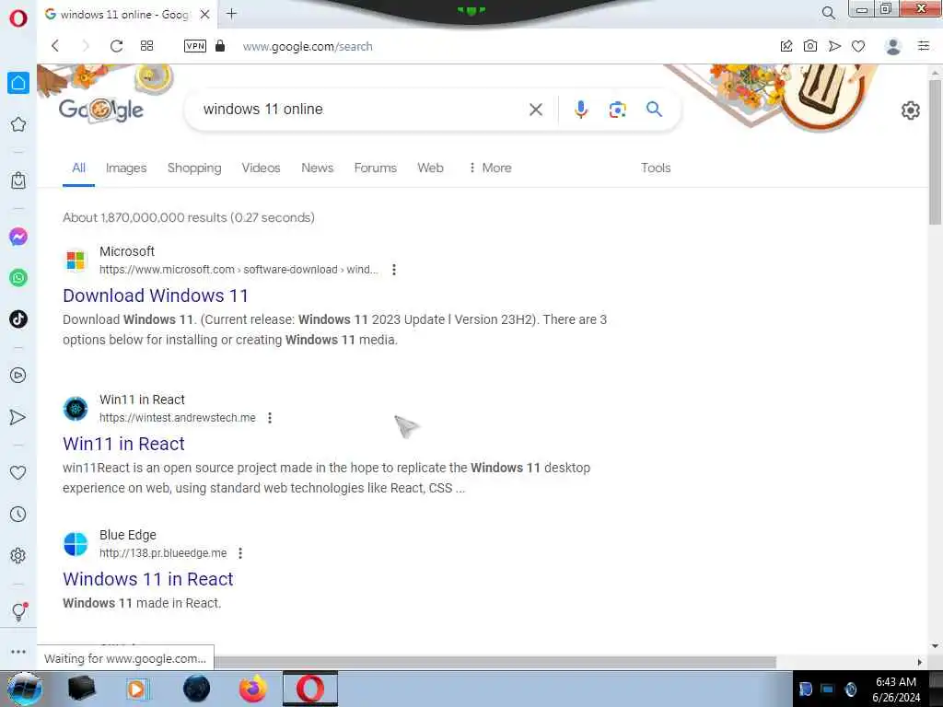Open the sidebar My Flow arrow icon

[x=18, y=417]
